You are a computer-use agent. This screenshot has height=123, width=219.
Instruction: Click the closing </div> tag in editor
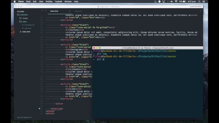[59, 104]
